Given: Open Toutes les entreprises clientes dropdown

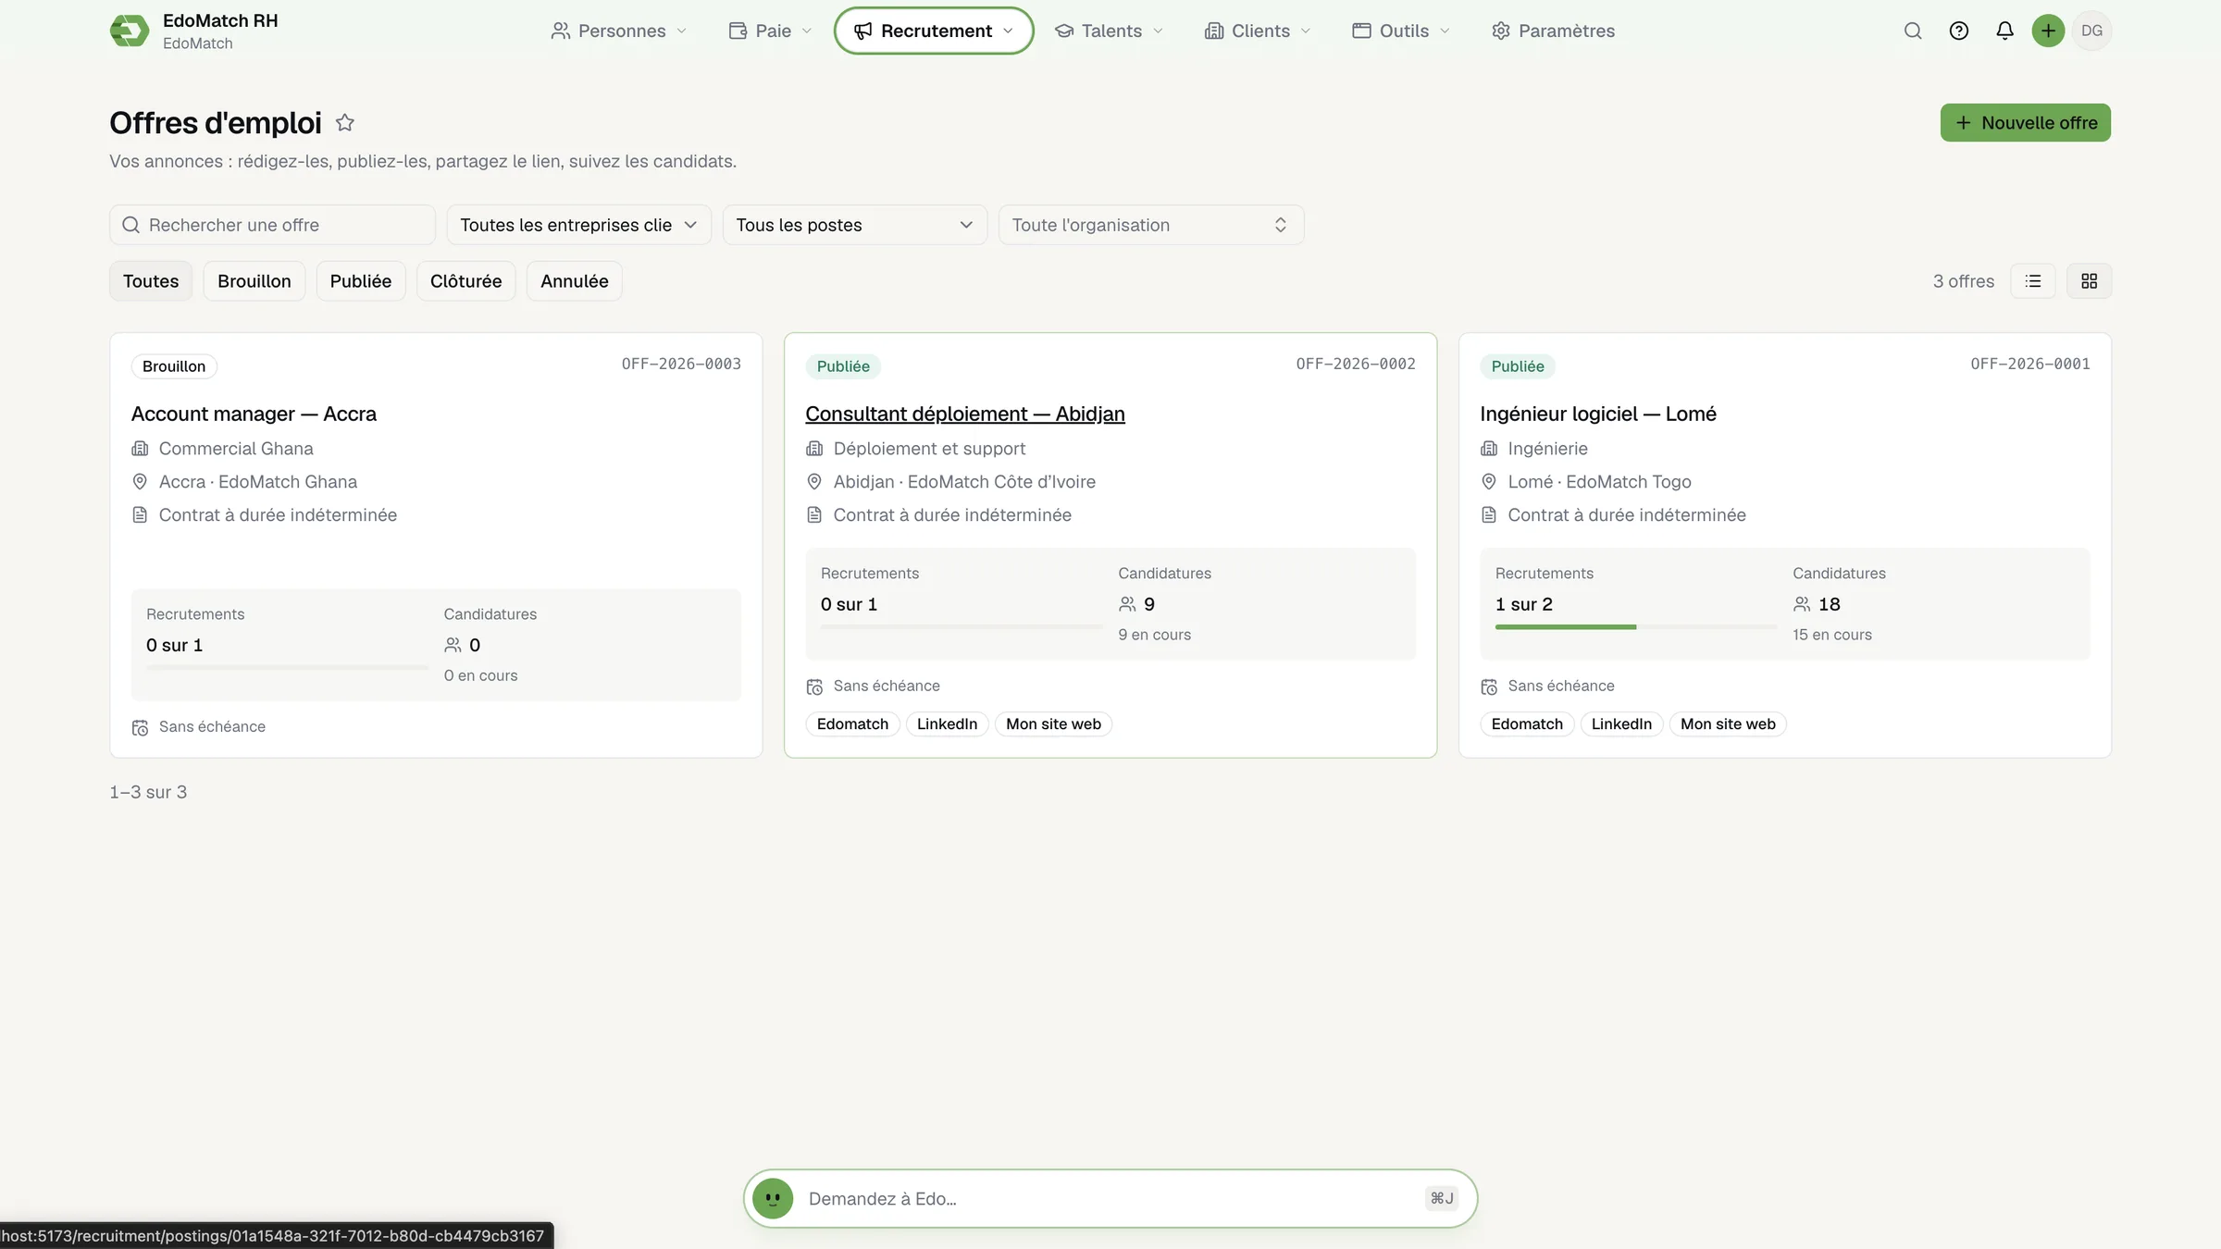Looking at the screenshot, I should (x=578, y=225).
